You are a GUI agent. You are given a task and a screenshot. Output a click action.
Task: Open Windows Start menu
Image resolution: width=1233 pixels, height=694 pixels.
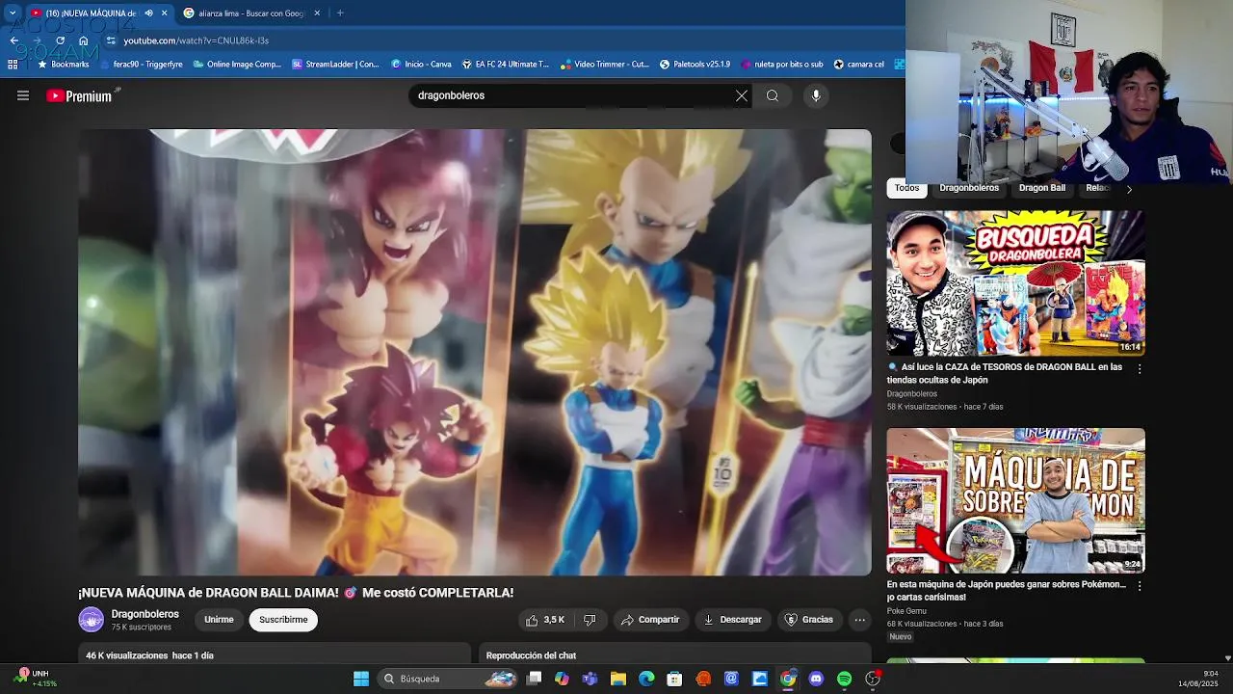361,679
